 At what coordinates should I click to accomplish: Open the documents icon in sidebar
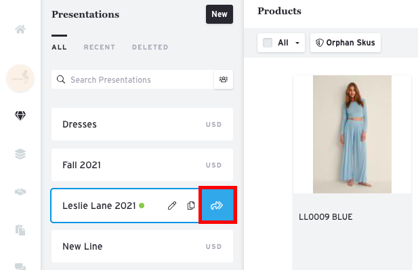(20, 230)
